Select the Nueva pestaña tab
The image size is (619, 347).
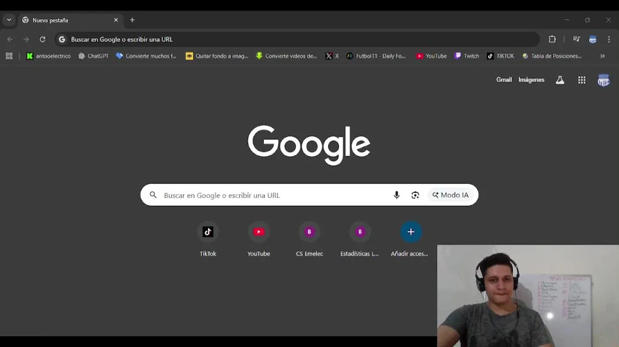point(70,20)
